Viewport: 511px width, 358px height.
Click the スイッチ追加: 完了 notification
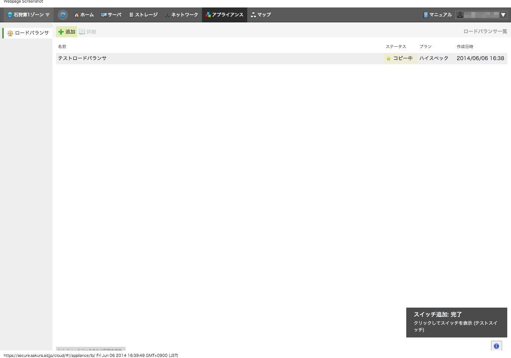pyautogui.click(x=457, y=323)
